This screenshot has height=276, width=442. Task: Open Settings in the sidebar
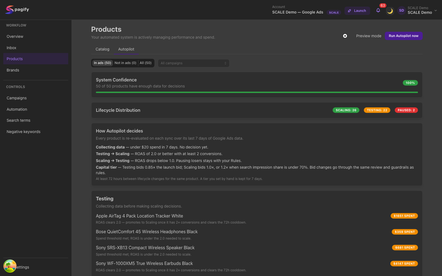click(x=36, y=267)
